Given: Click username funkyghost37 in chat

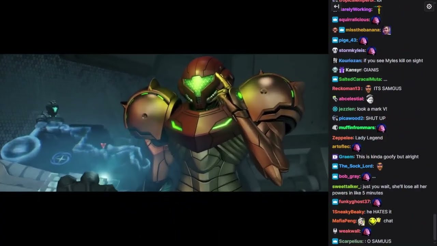Looking at the screenshot, I should click(x=354, y=202).
